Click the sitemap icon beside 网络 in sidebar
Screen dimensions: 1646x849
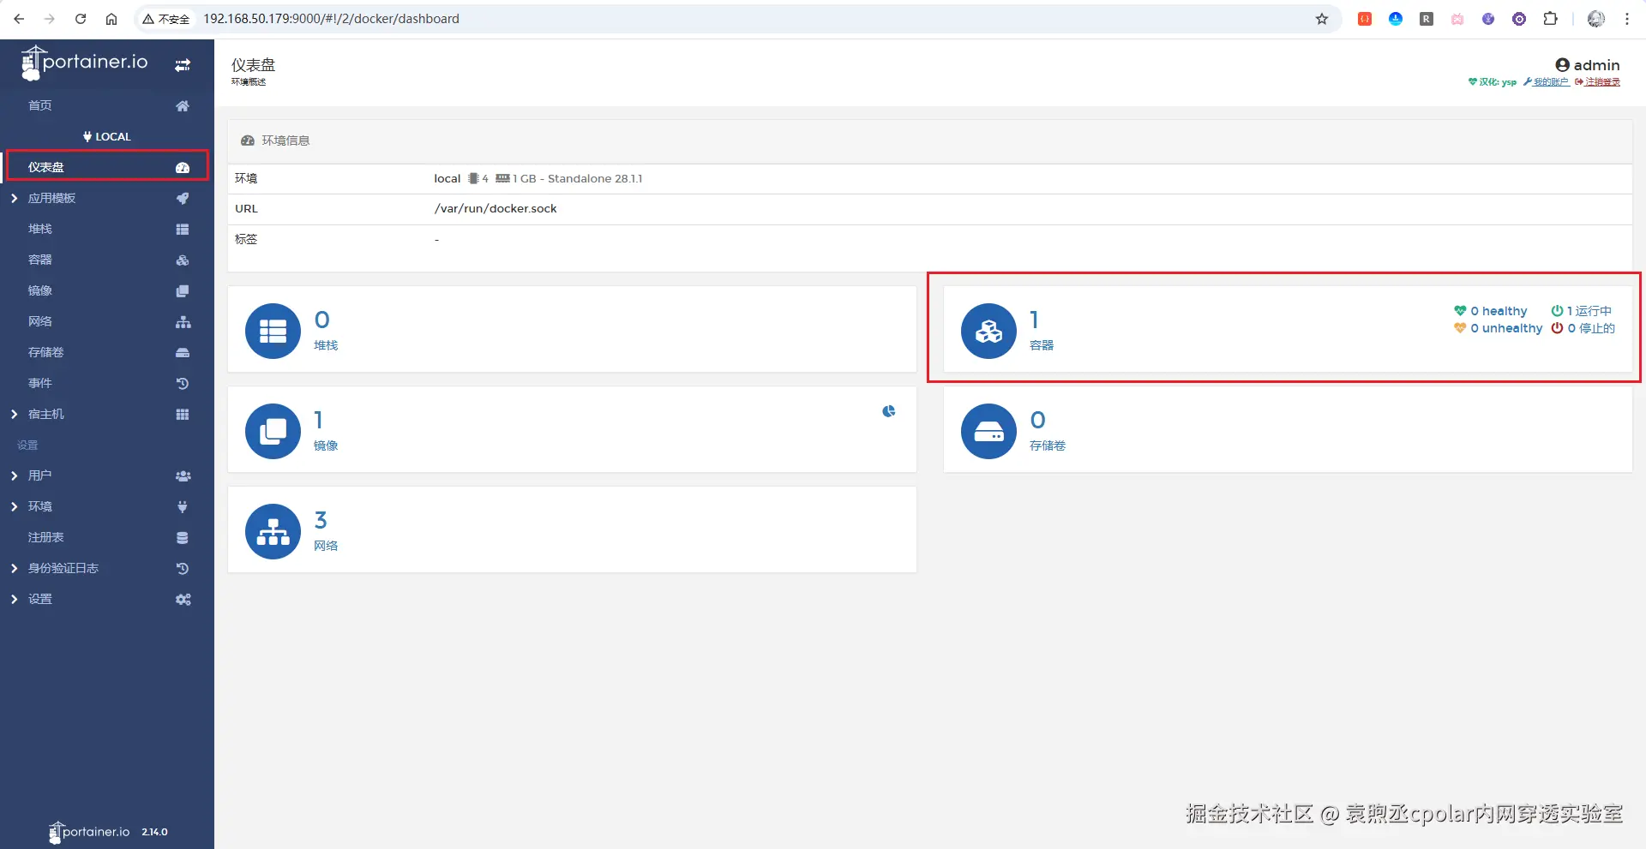[183, 322]
